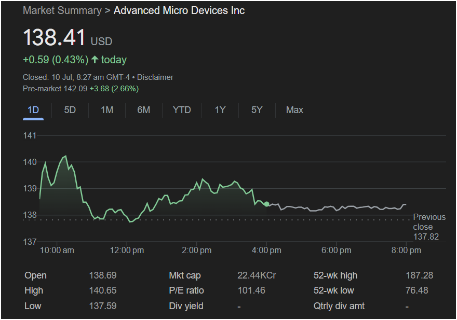The width and height of the screenshot is (457, 320).
Task: Click the P/E ratio value 101.46
Action: (251, 290)
